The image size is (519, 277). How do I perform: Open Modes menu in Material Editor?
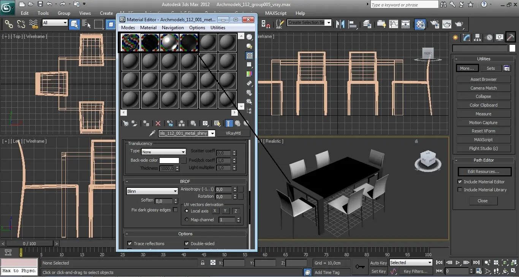coord(128,28)
